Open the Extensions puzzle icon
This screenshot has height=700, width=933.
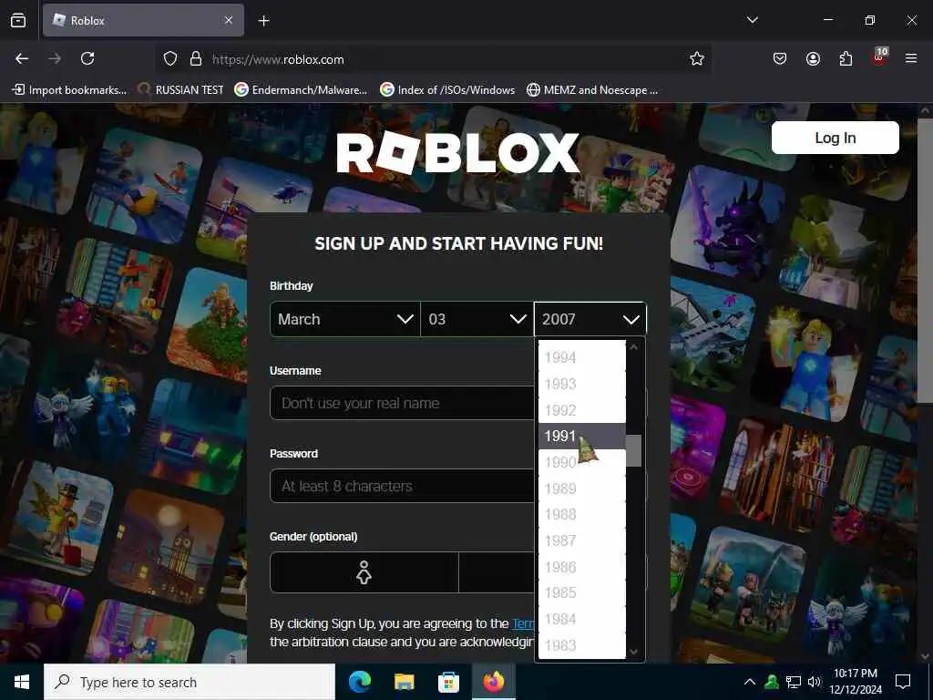tap(846, 58)
